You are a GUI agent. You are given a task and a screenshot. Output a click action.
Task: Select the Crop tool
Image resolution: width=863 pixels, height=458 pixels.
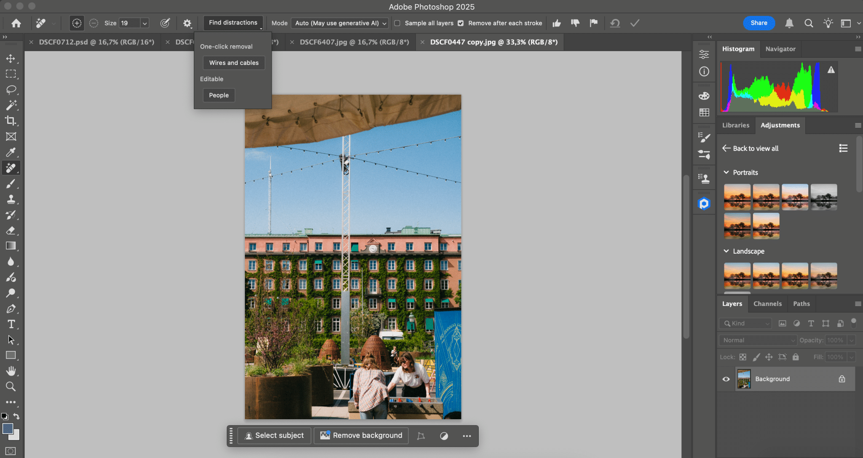point(11,121)
